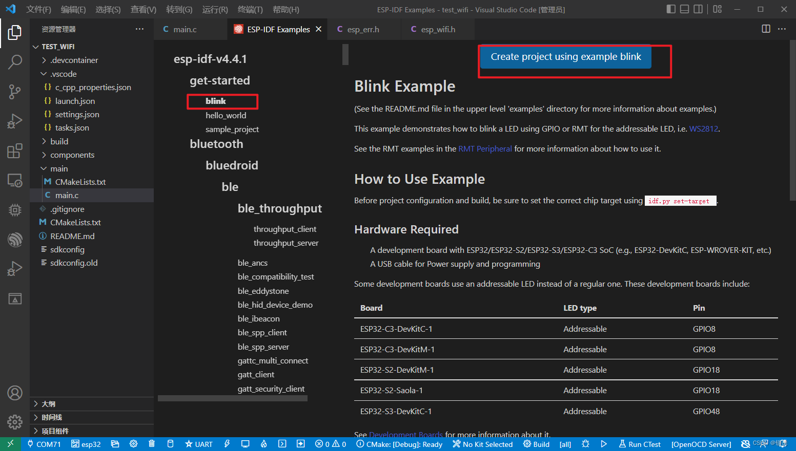
Task: Build project using the cylinder icon
Action: tap(171, 444)
